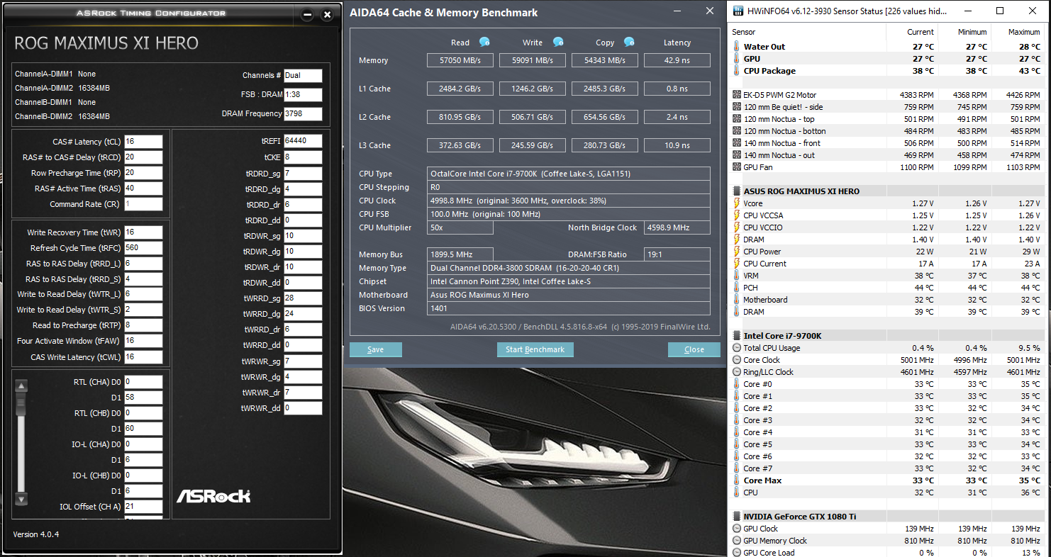The width and height of the screenshot is (1051, 557).
Task: Click the BIOS Version value 1401
Action: [x=568, y=308]
